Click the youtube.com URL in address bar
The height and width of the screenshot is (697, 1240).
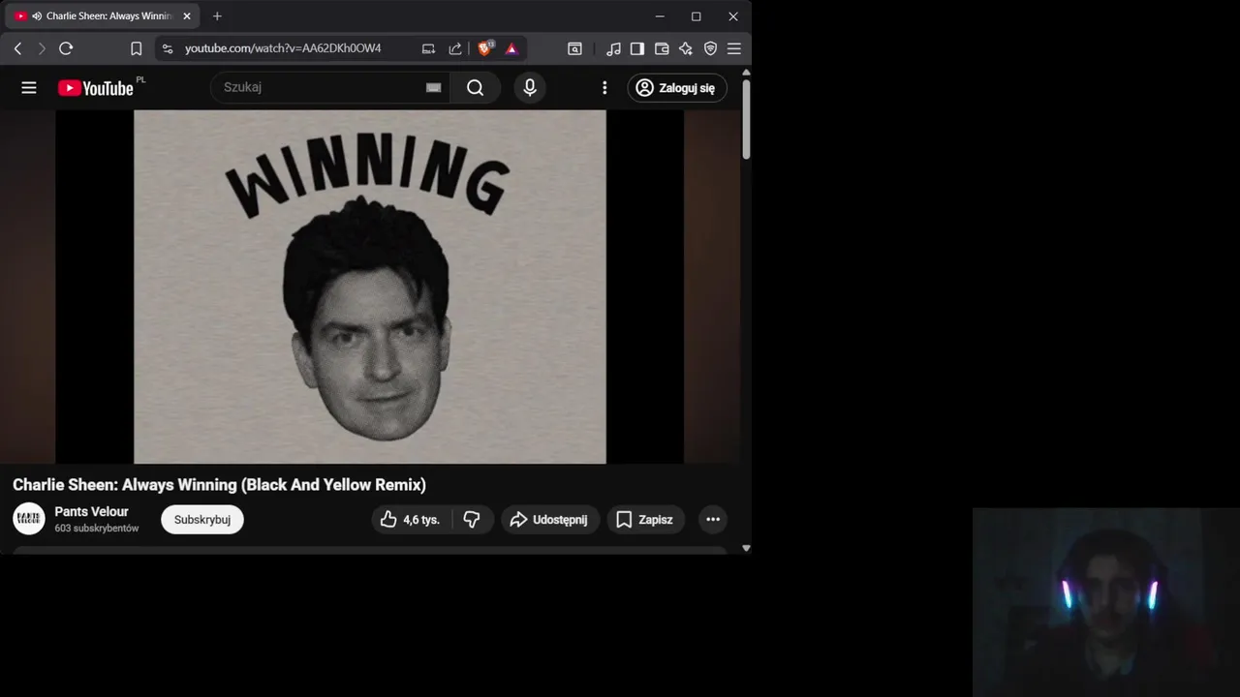[x=283, y=48]
